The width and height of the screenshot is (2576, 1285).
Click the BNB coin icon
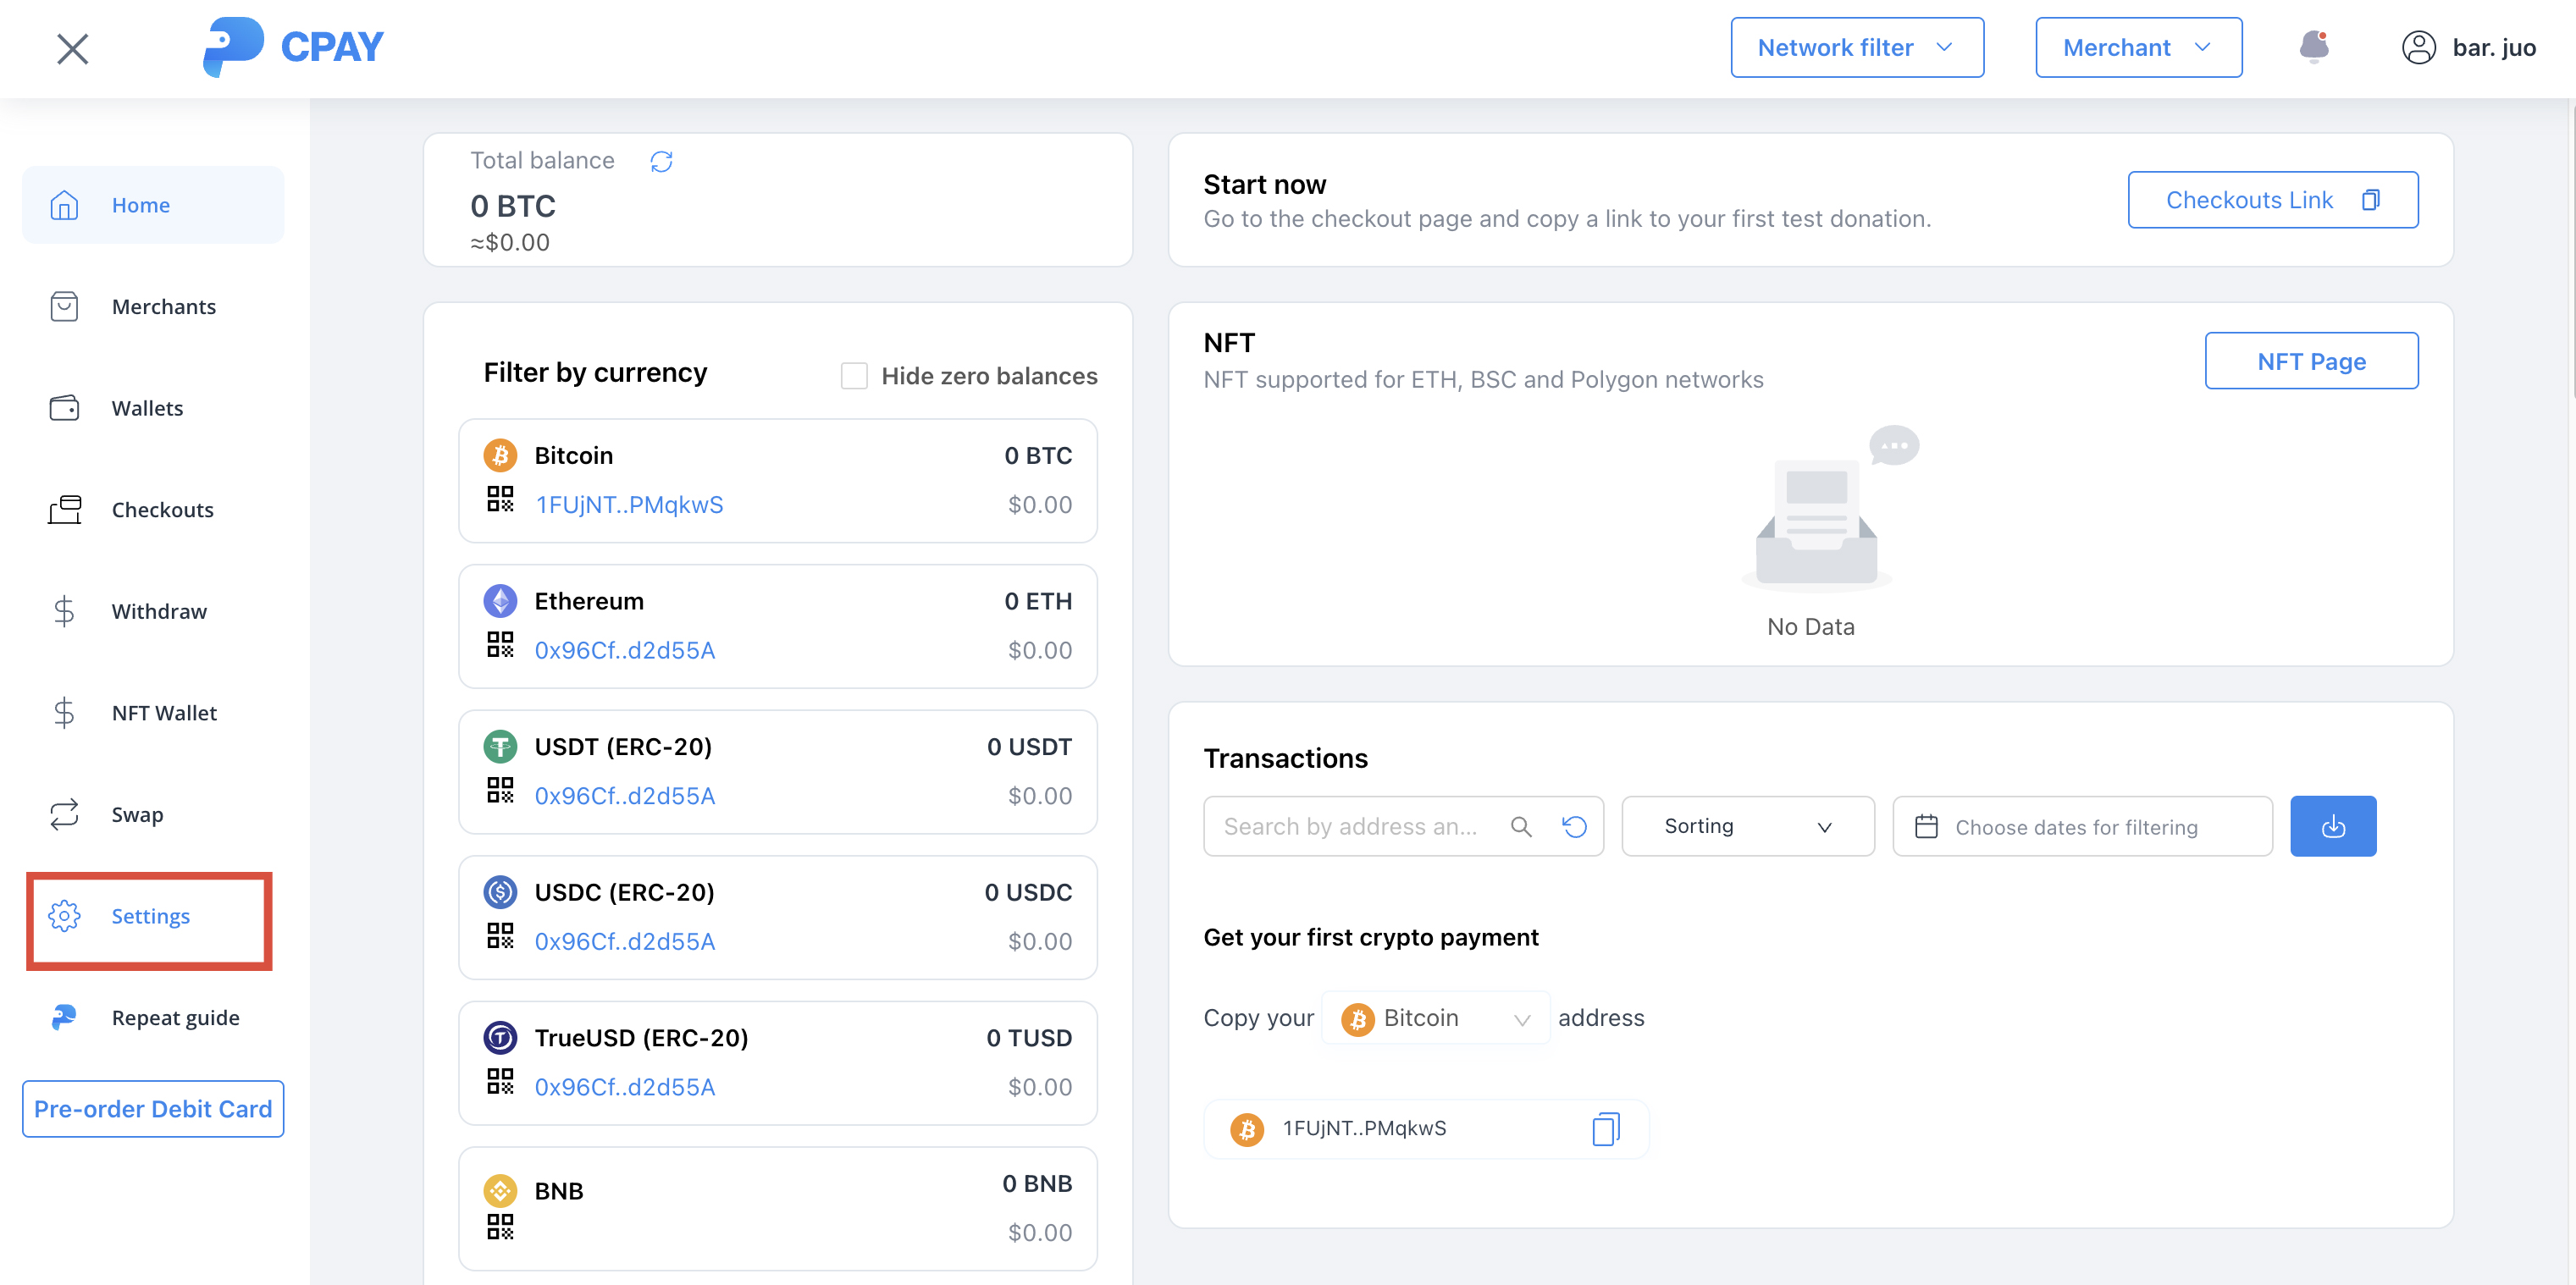(x=500, y=1190)
